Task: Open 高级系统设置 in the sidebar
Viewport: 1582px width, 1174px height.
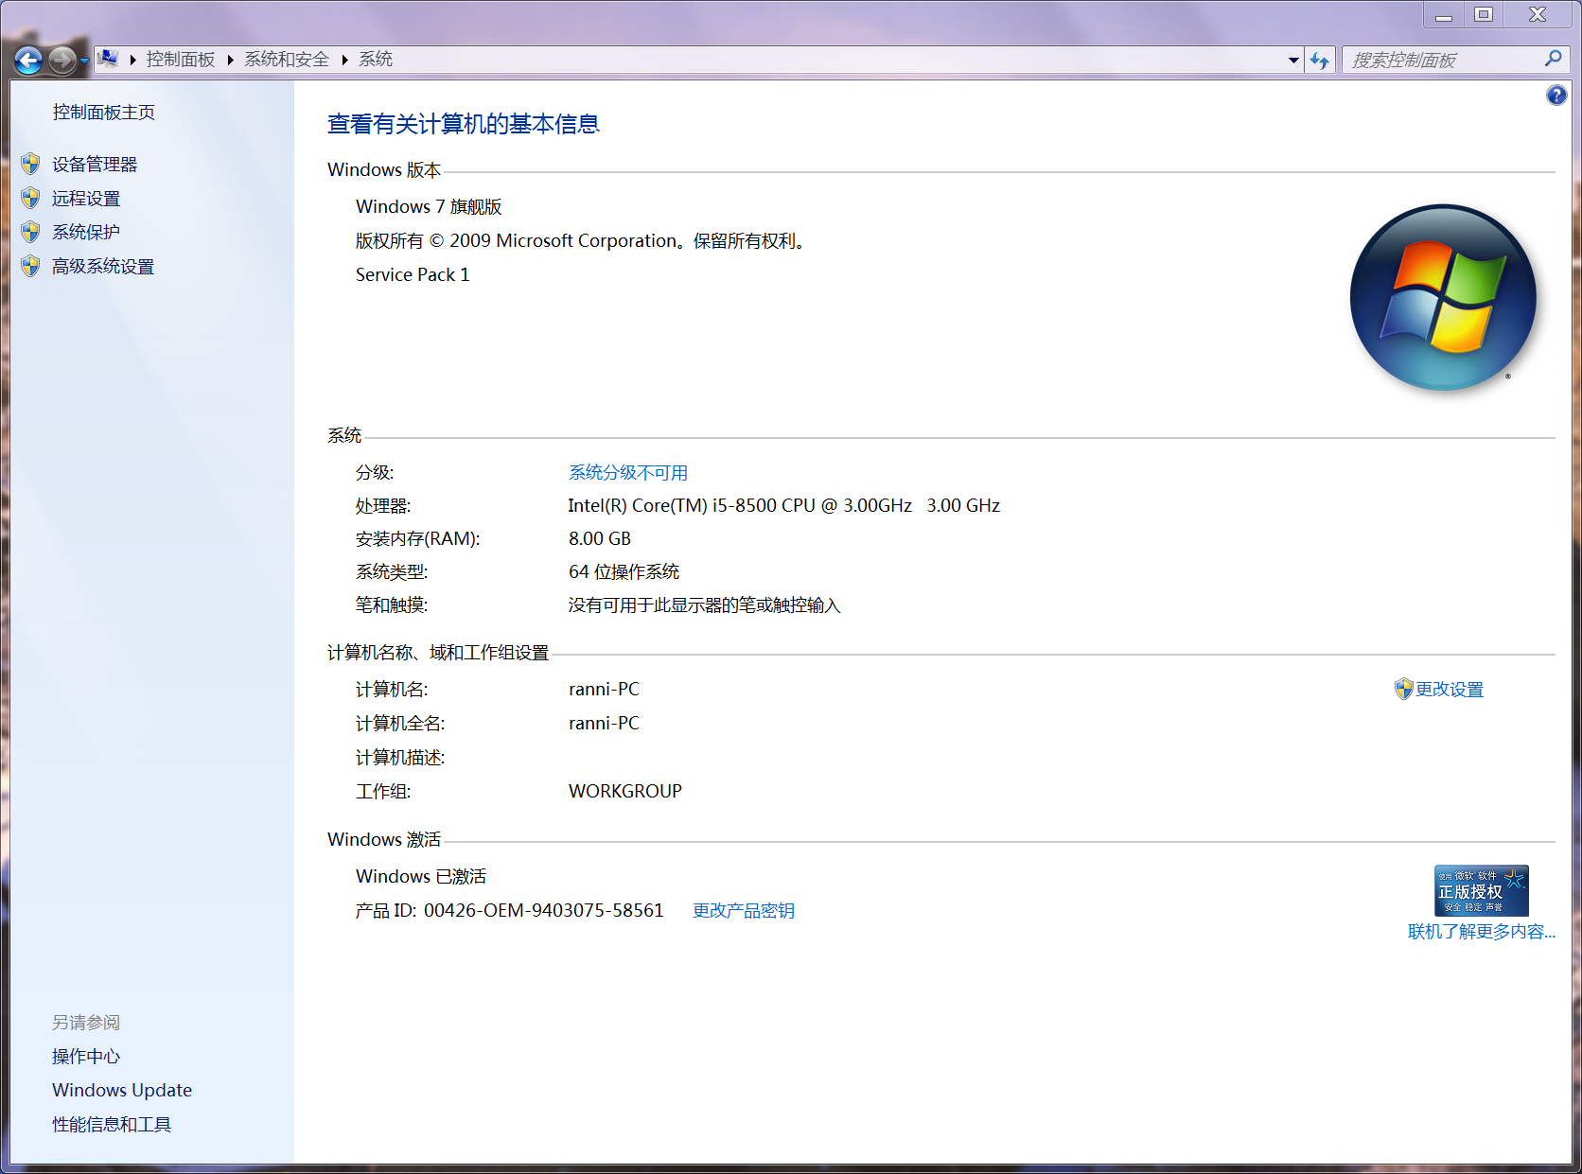Action: pyautogui.click(x=103, y=267)
